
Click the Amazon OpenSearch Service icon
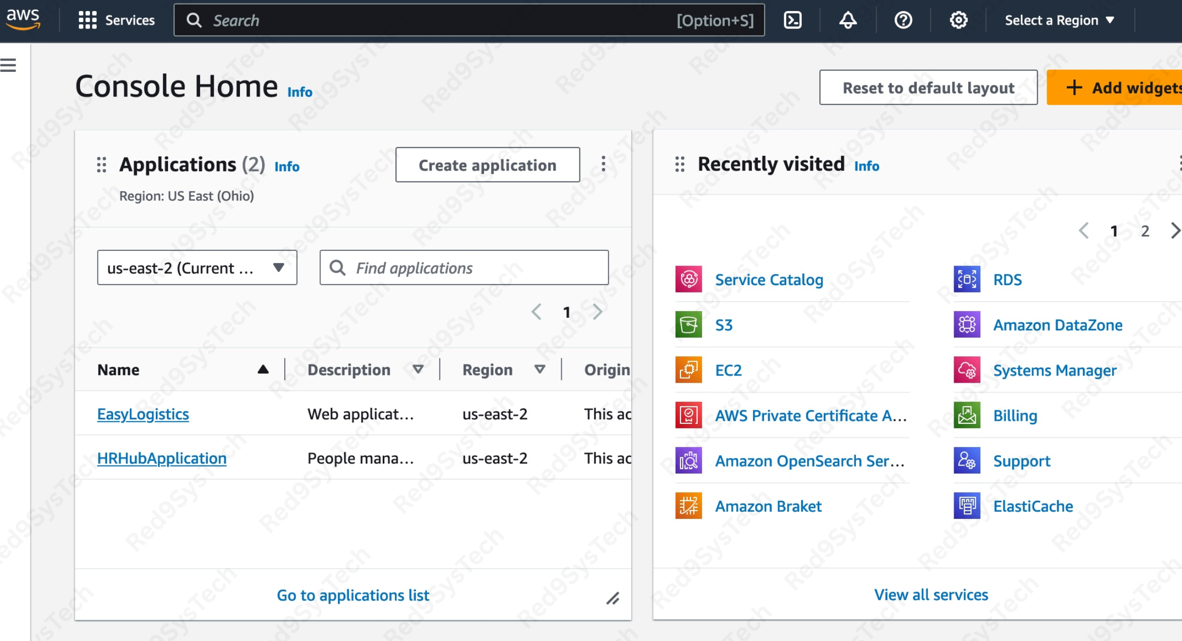pyautogui.click(x=689, y=461)
